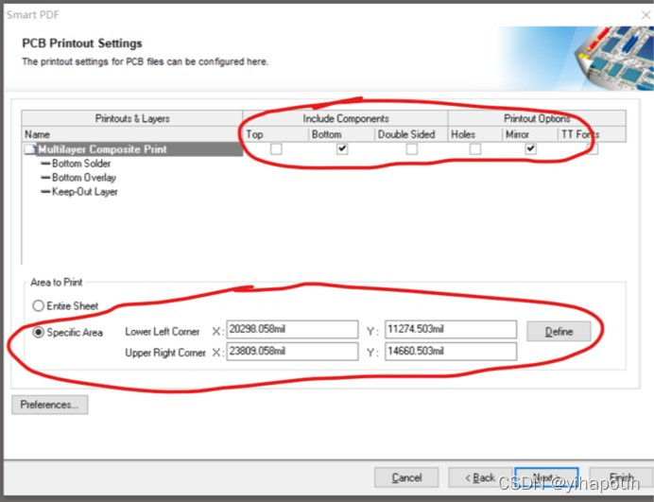Enable the Double Sided checkbox
The image size is (654, 502).
click(x=412, y=149)
